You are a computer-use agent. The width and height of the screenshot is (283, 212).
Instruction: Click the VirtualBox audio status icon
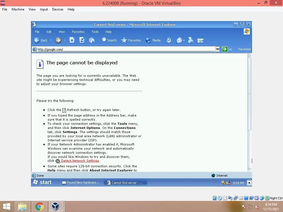[230, 198]
